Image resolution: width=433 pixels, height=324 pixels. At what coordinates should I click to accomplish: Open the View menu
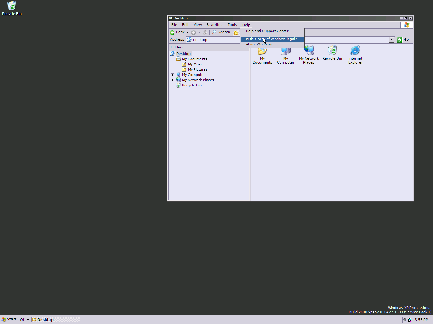coord(198,25)
